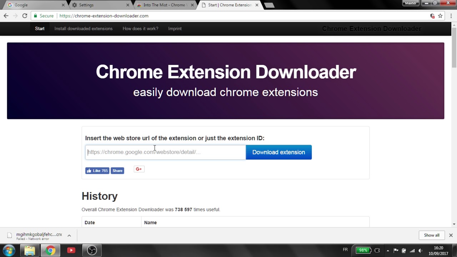Click the browser Back arrow
Viewport: 457px width, 257px height.
[6, 16]
